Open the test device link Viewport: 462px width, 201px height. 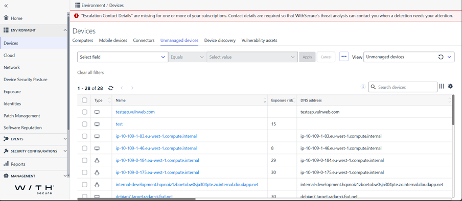click(119, 124)
